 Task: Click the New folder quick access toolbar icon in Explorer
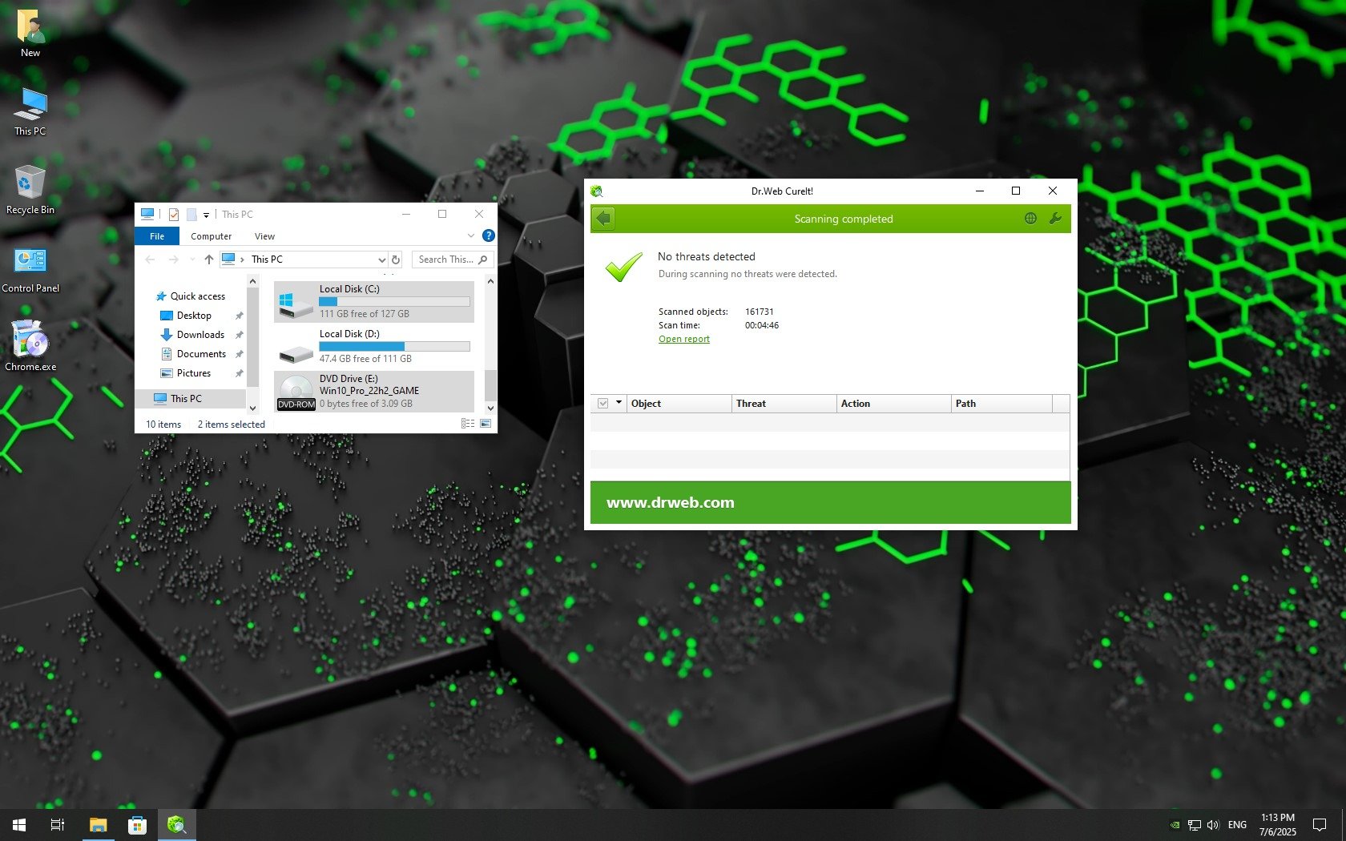(191, 215)
